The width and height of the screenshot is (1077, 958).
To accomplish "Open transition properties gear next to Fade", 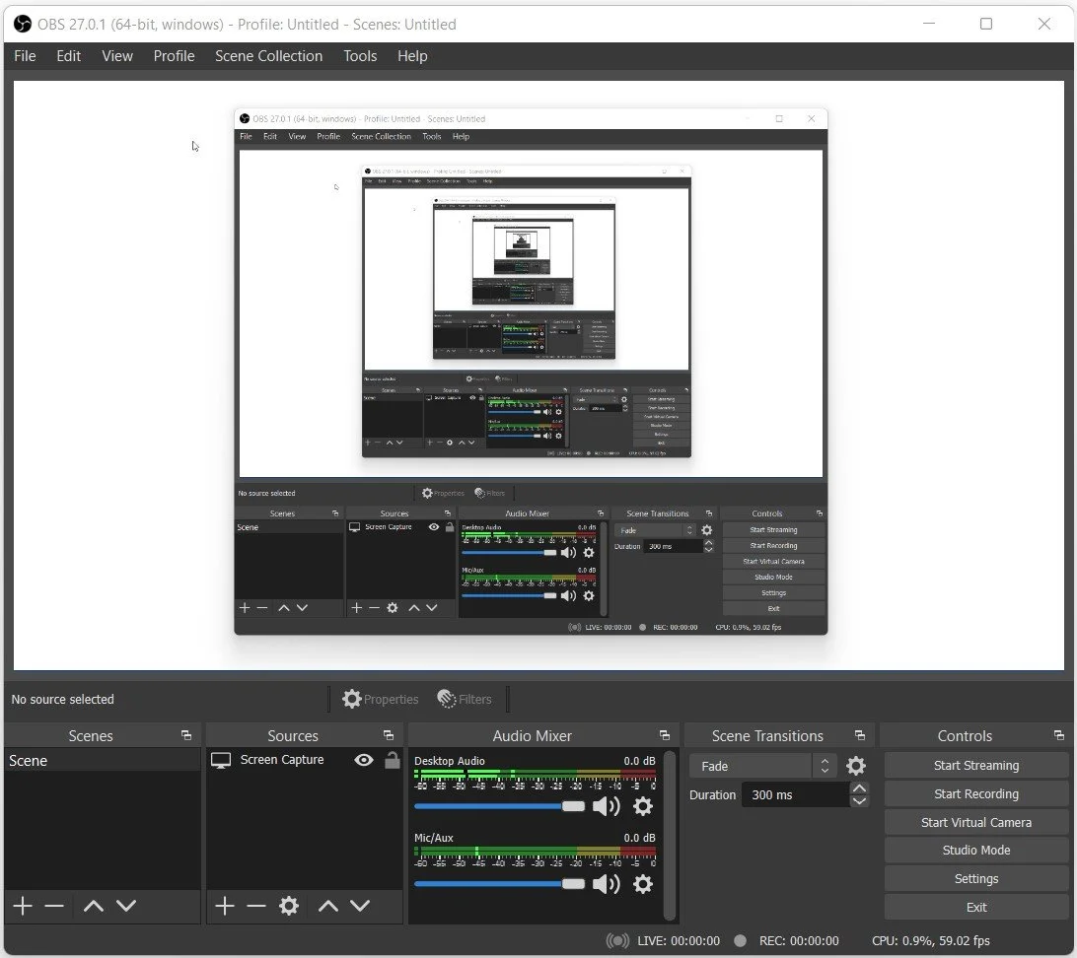I will [x=856, y=766].
